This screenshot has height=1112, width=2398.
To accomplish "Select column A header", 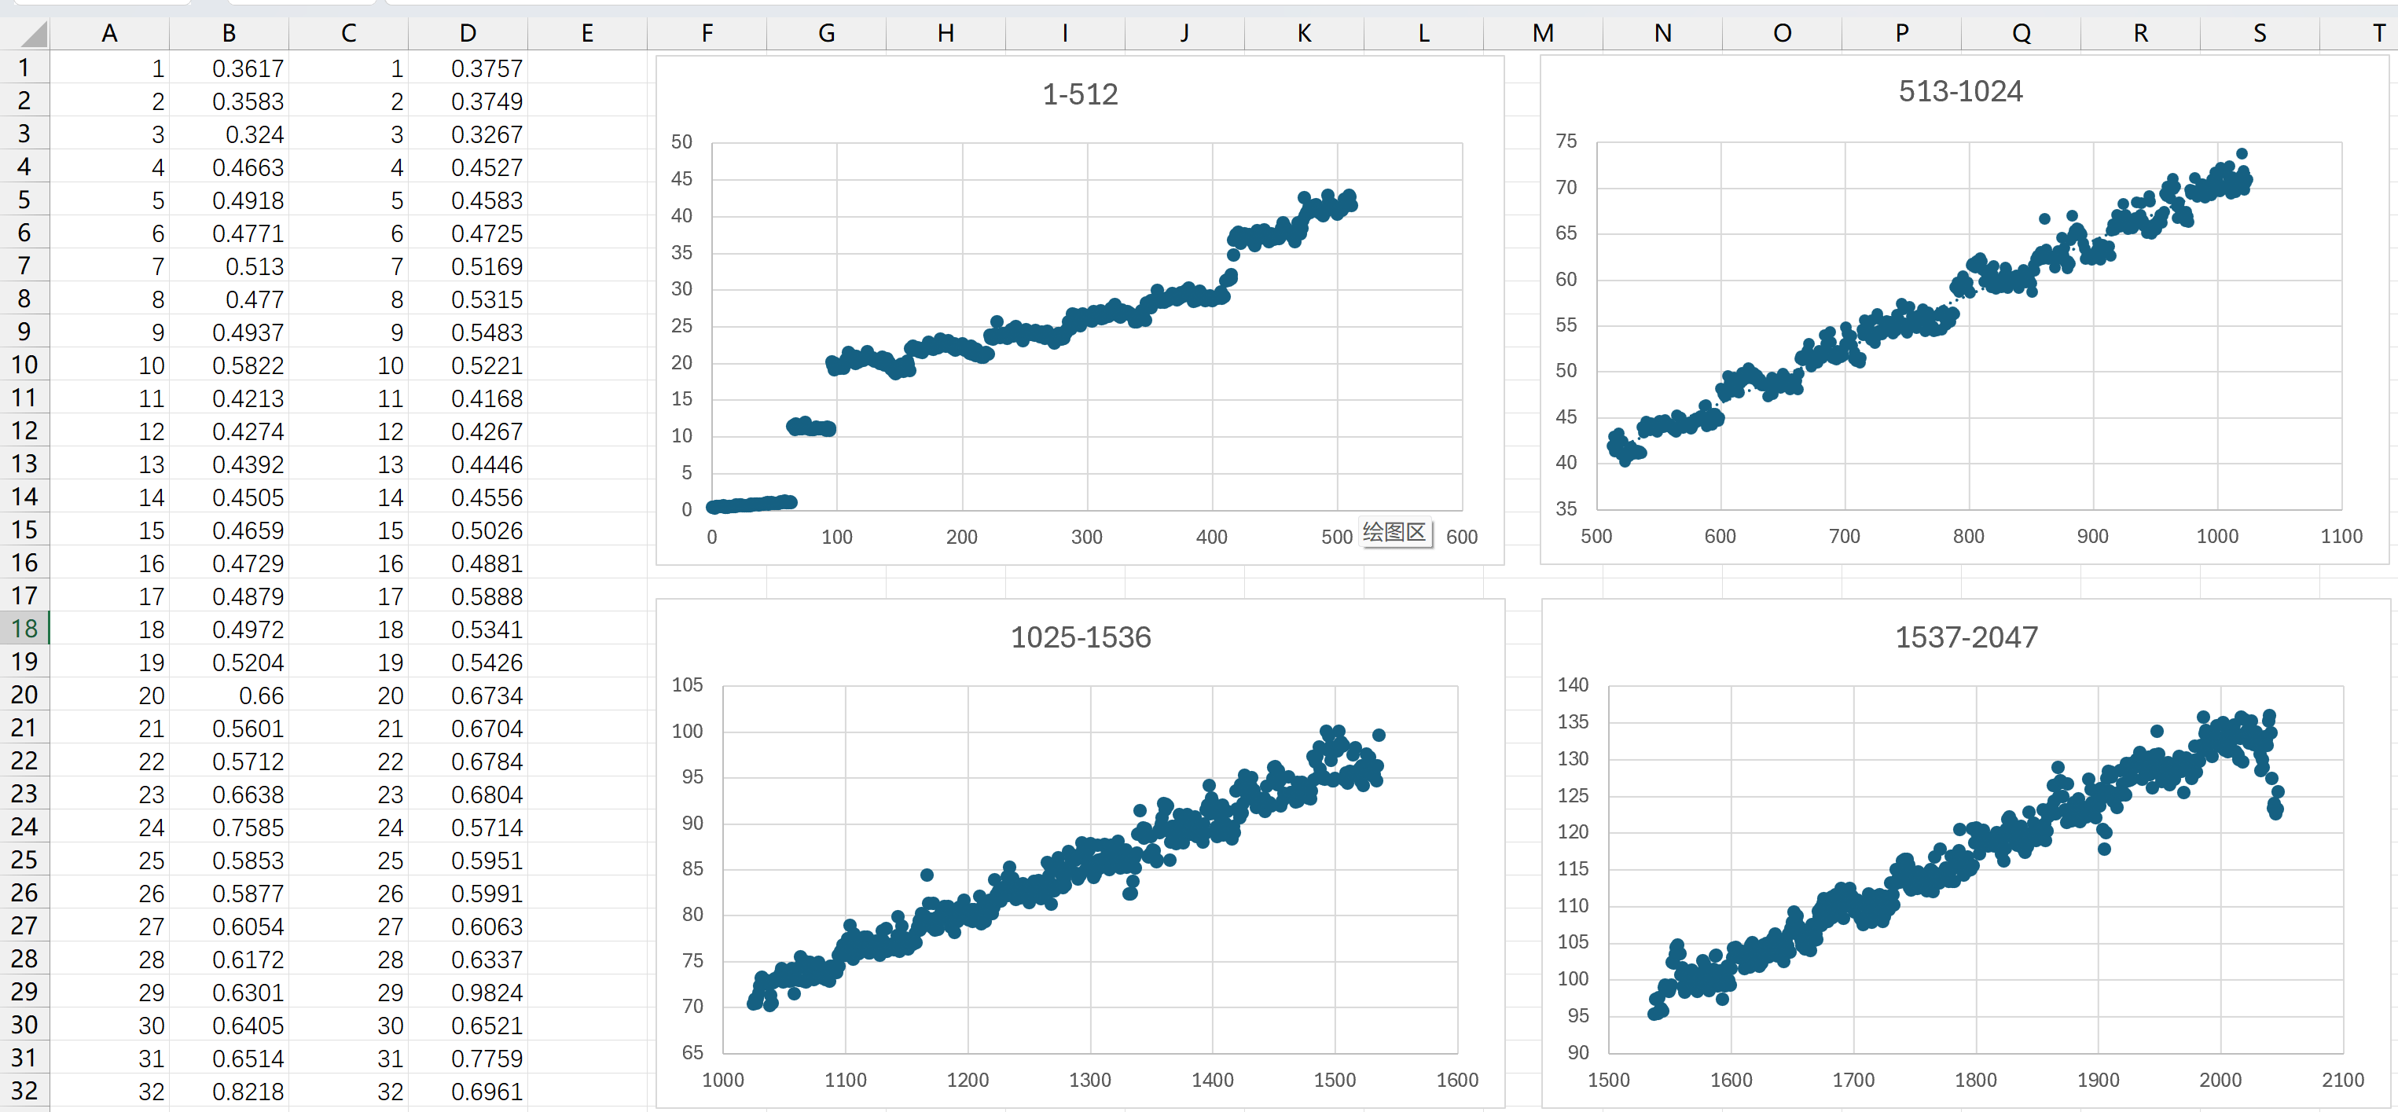I will 110,34.
